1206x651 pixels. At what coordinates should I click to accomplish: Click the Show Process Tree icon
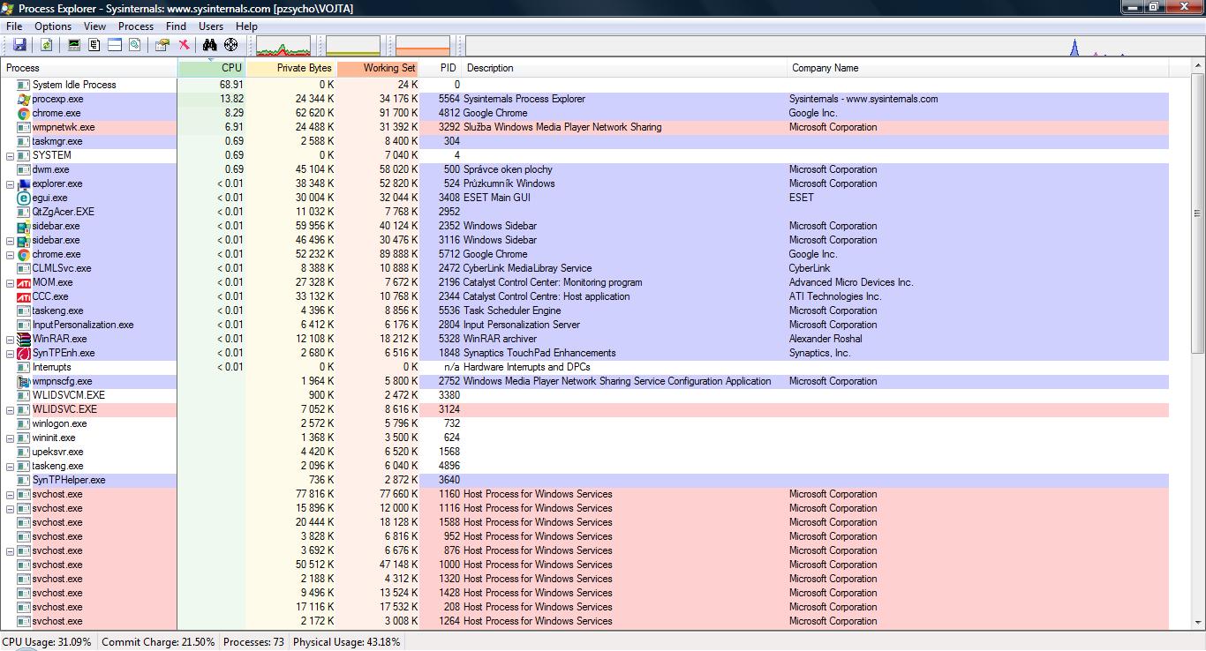pos(94,45)
